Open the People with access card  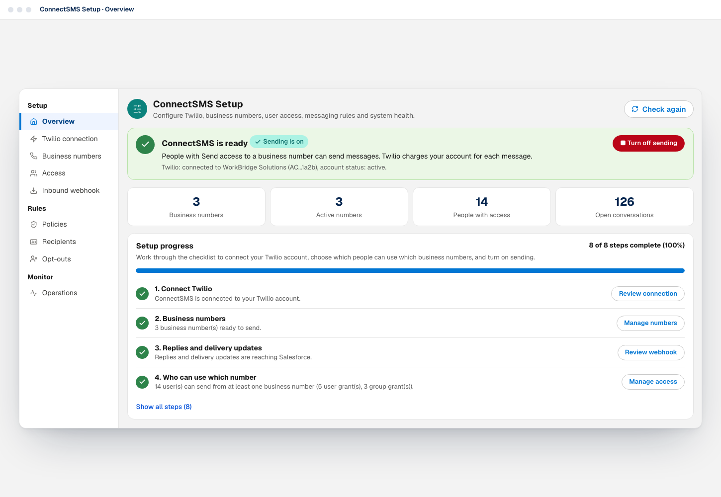[x=482, y=207]
